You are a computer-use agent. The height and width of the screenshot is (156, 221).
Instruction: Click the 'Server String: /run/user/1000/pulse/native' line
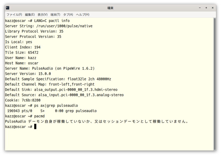(x=49, y=26)
